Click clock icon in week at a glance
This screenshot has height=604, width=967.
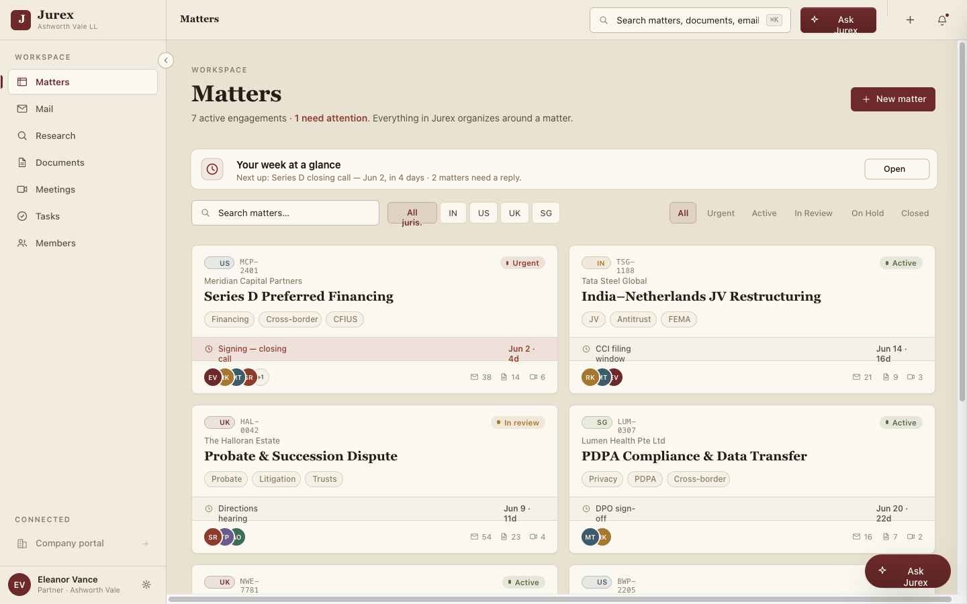click(212, 169)
